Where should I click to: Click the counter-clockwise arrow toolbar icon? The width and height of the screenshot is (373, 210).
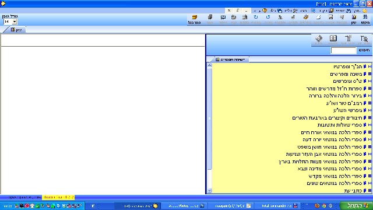point(268,19)
